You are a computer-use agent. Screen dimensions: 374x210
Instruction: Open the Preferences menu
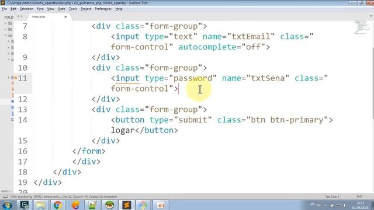click(x=103, y=9)
